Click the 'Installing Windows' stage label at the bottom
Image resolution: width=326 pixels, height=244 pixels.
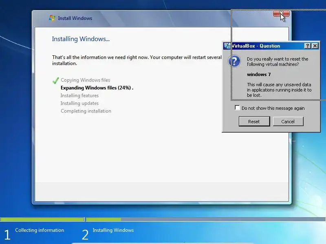pos(113,230)
